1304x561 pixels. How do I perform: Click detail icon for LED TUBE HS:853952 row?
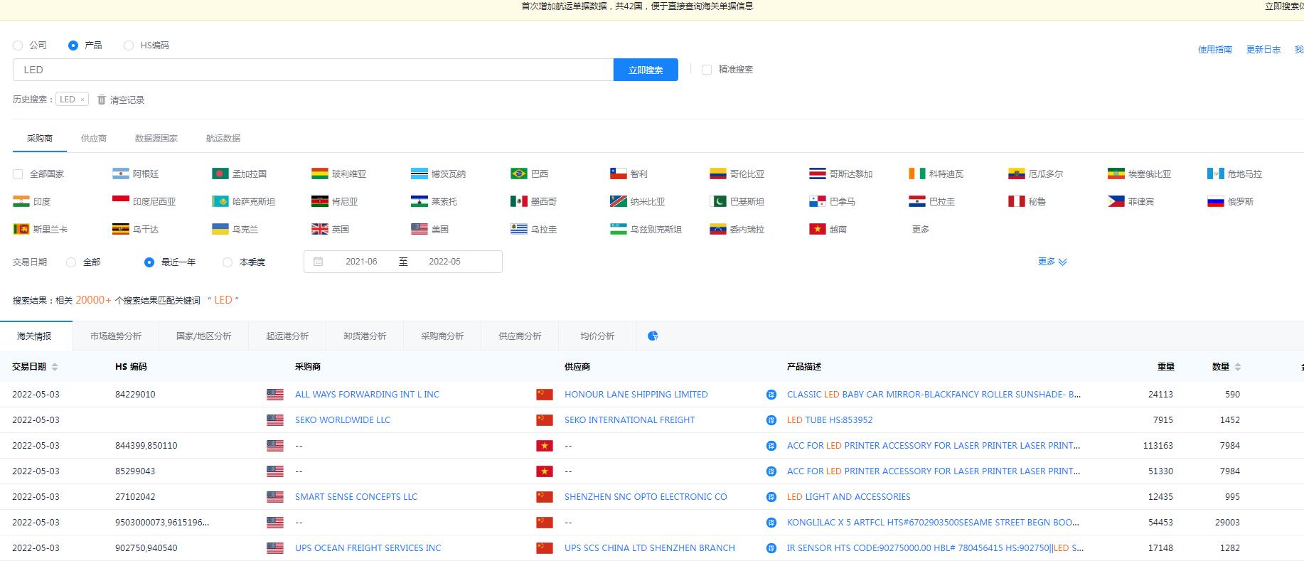771,420
